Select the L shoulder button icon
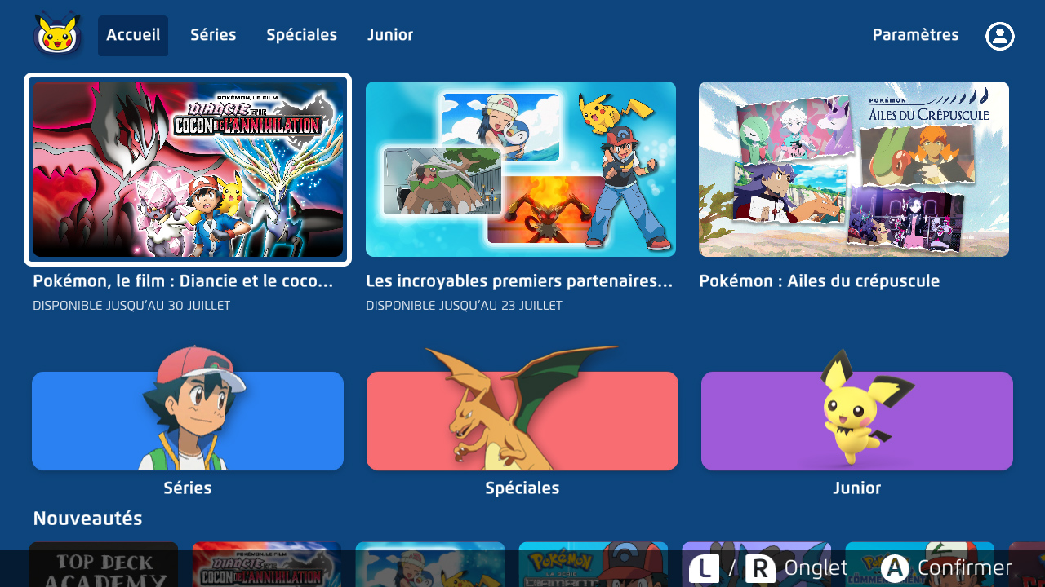Screen dimensions: 1045x587 coord(705,568)
